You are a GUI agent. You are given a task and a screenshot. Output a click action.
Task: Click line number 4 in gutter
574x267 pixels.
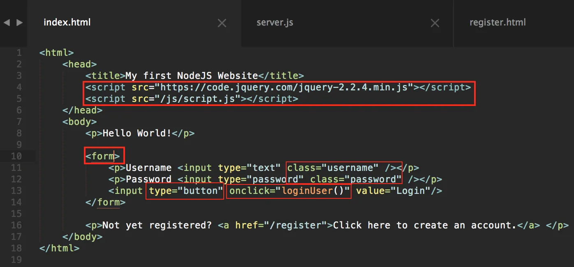point(19,87)
